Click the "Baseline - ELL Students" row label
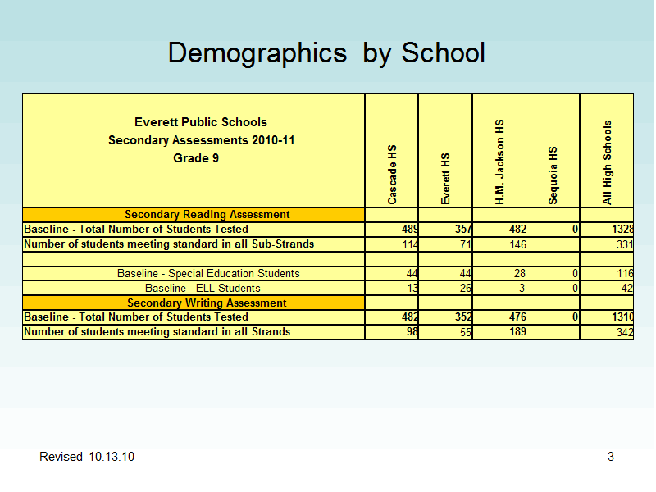Viewport: 656px width, 492px height. tap(203, 289)
